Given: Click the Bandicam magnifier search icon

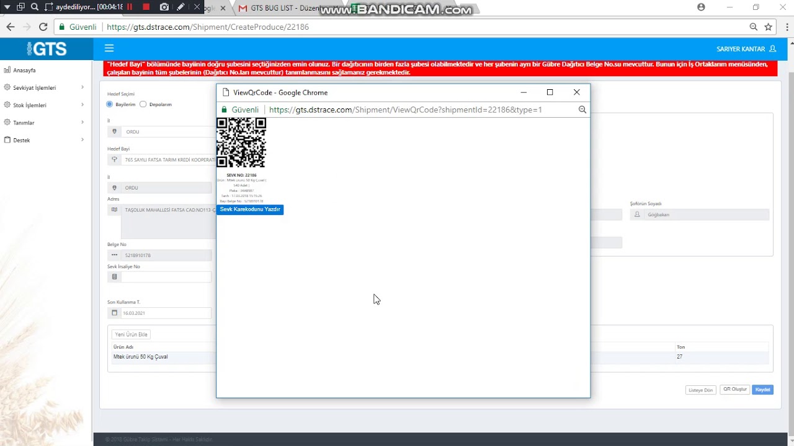Looking at the screenshot, I should [35, 7].
